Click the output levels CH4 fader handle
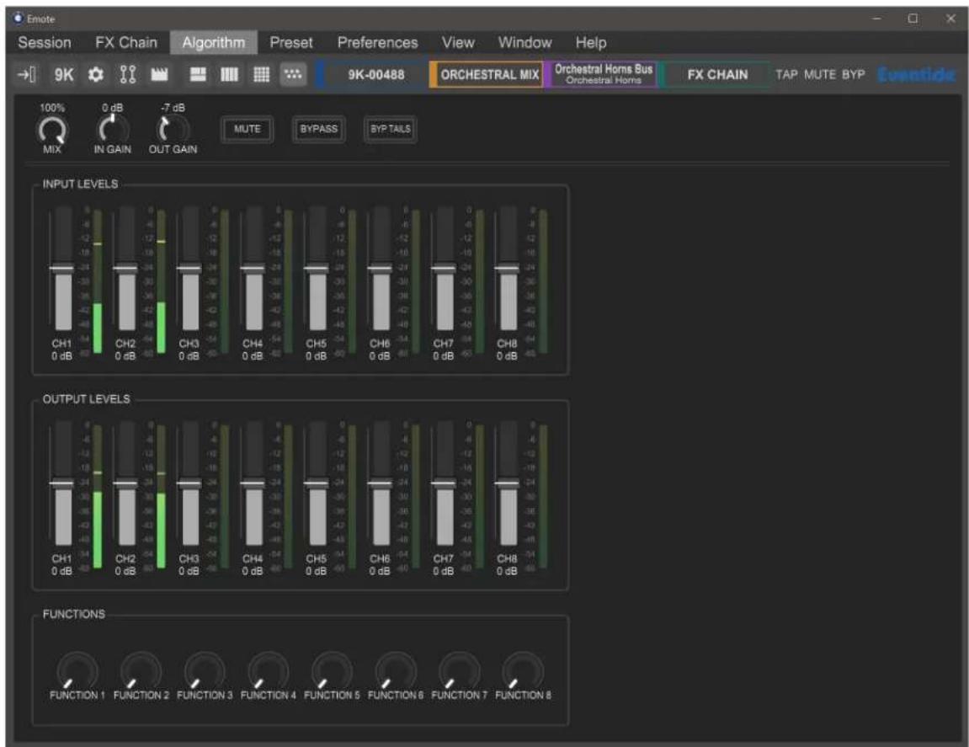Image resolution: width=969 pixels, height=747 pixels. tap(253, 483)
